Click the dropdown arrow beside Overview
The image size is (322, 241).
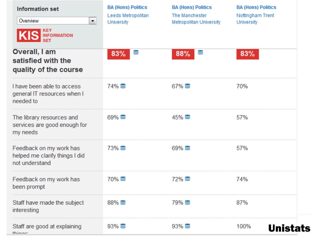click(x=93, y=21)
